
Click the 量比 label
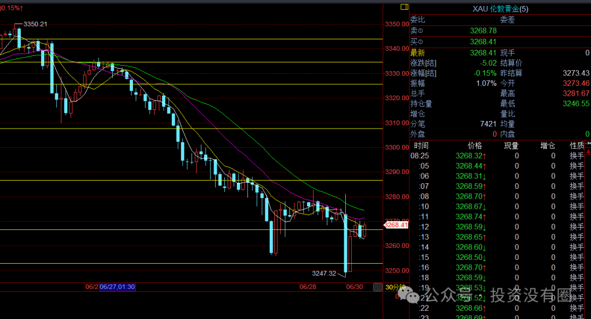coord(507,114)
